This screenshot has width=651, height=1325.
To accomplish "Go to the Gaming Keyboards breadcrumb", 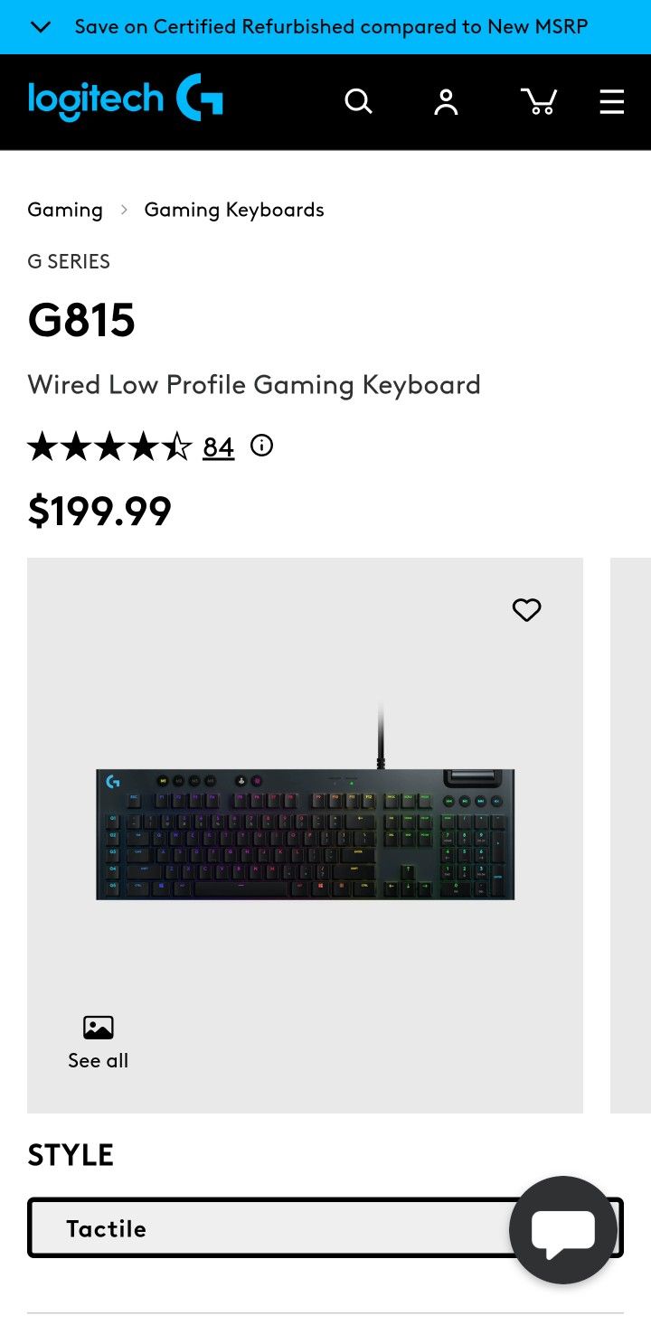I will pyautogui.click(x=234, y=210).
